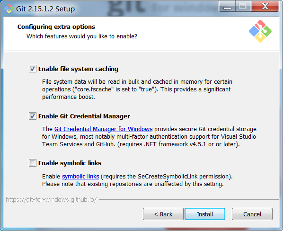The height and width of the screenshot is (231, 283).
Task: Minimize the Git Setup window
Action: point(227,7)
